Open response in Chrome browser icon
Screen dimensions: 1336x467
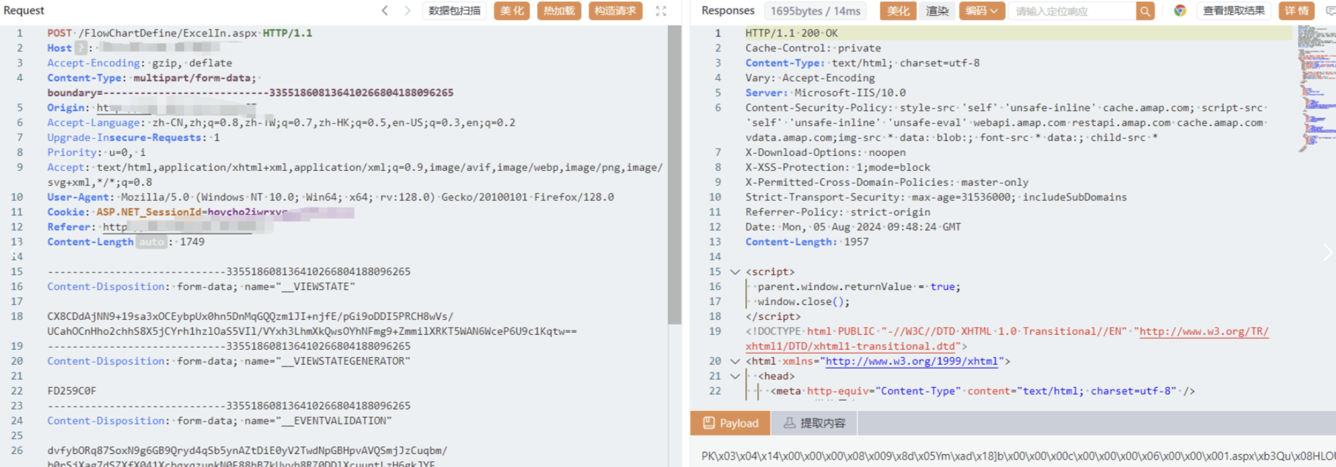[x=1180, y=11]
